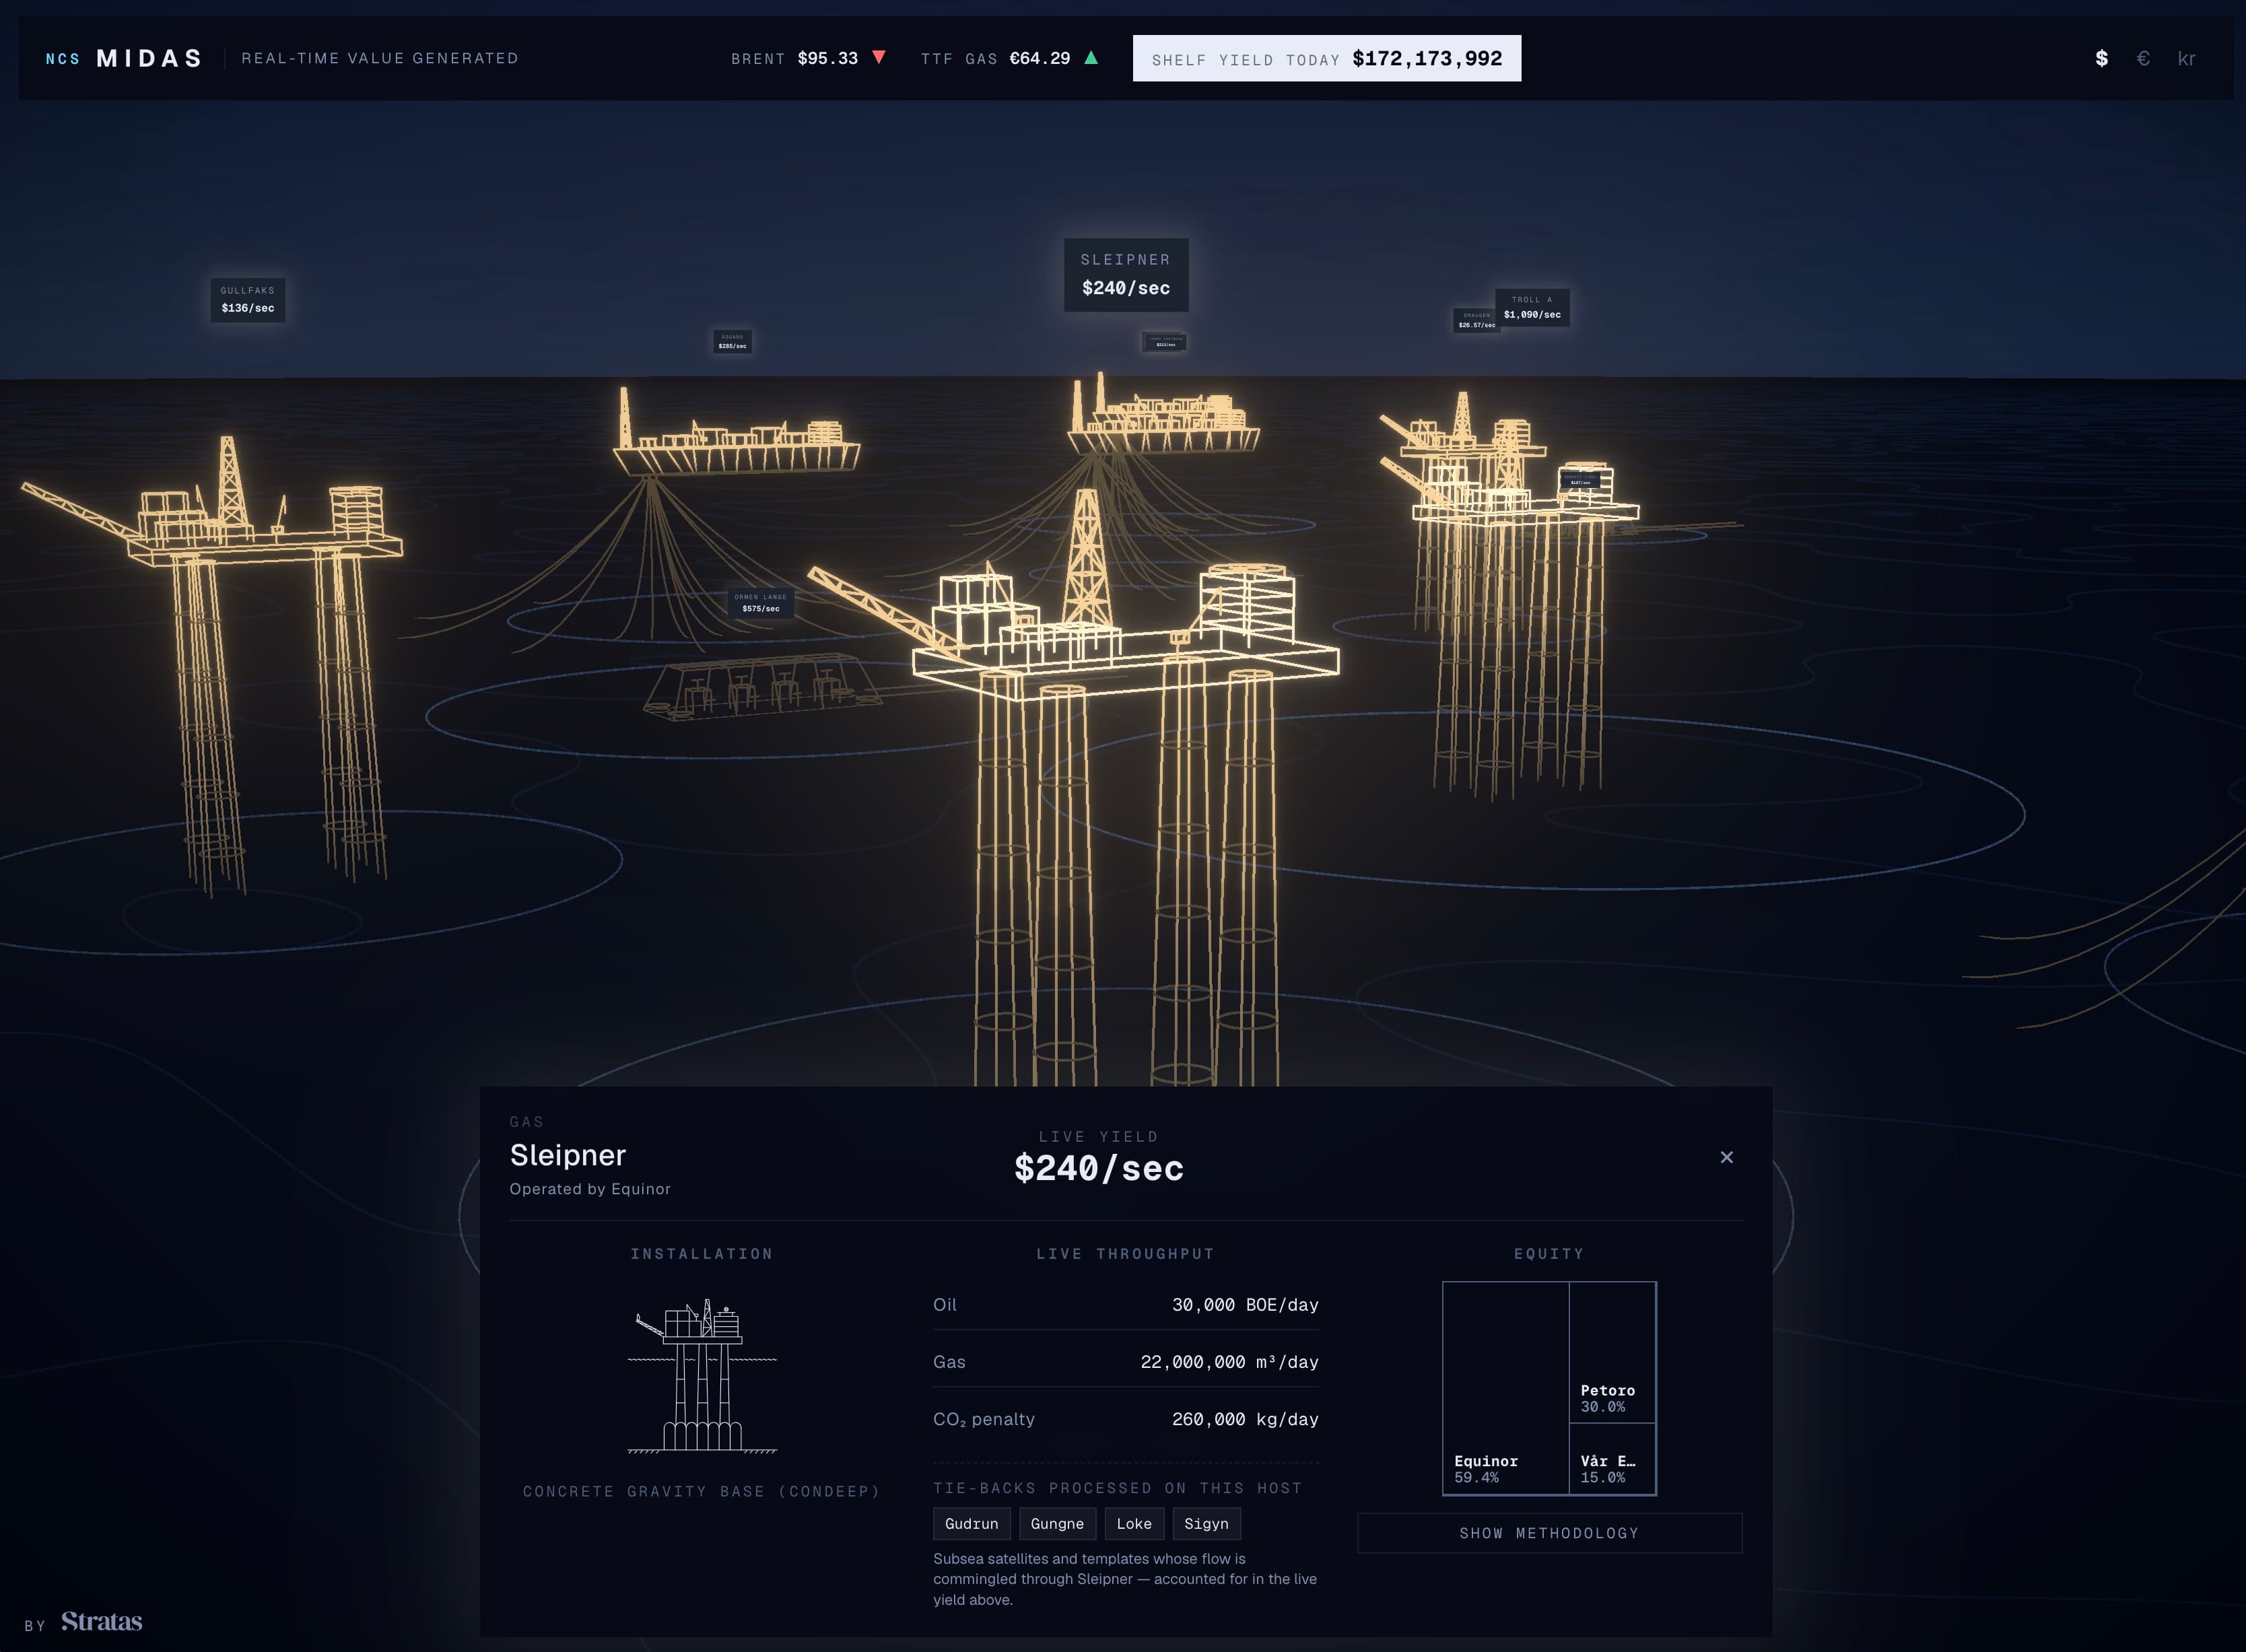Image resolution: width=2246 pixels, height=1652 pixels.
Task: Select the Gungne tie-back tag
Action: point(1057,1524)
